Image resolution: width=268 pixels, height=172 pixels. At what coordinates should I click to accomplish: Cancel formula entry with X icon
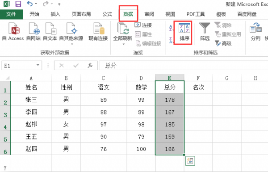(x=62, y=65)
